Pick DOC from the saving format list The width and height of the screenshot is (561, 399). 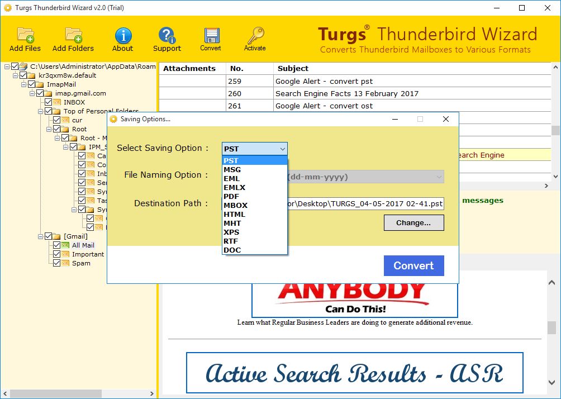[255, 250]
